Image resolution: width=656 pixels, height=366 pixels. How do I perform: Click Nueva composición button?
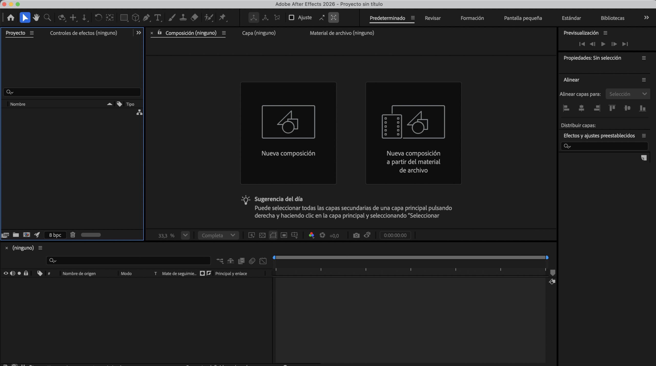point(288,133)
